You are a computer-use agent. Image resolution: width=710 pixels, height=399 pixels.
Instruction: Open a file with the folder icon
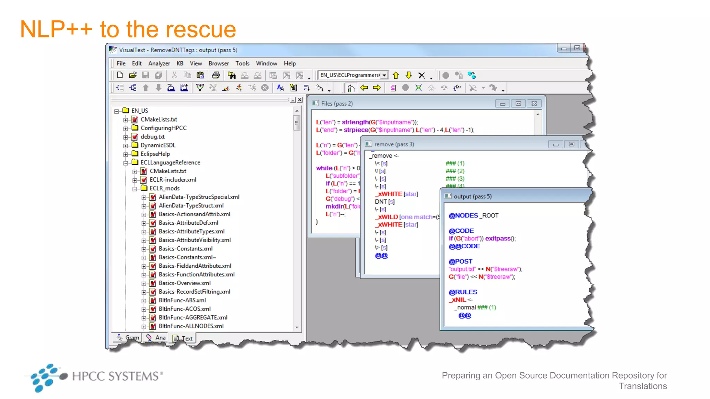coord(132,75)
